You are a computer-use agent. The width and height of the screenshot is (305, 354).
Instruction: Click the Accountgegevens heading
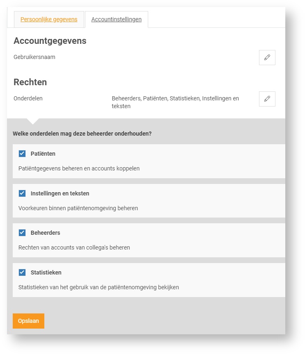[50, 41]
